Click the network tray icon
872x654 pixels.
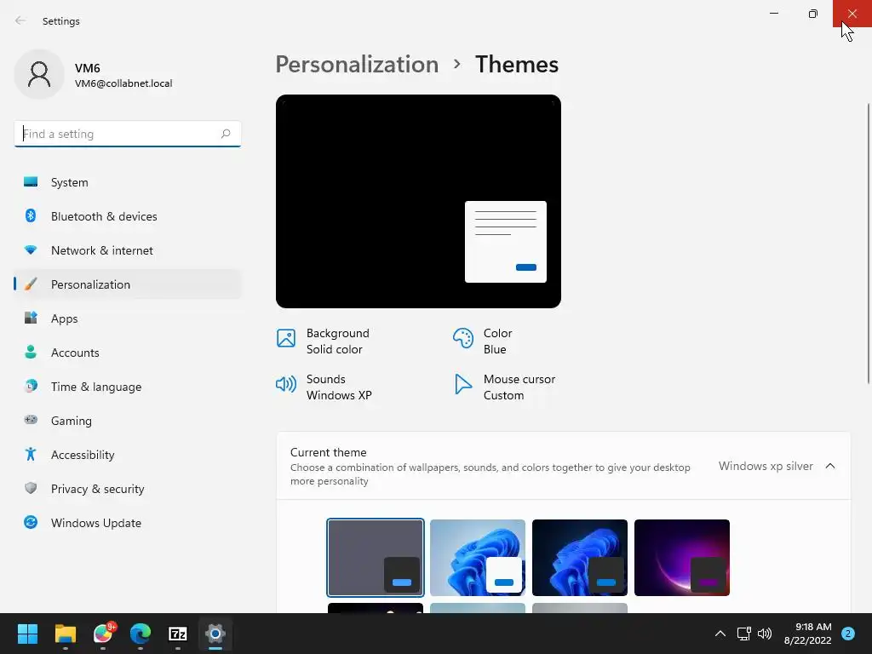pos(743,634)
